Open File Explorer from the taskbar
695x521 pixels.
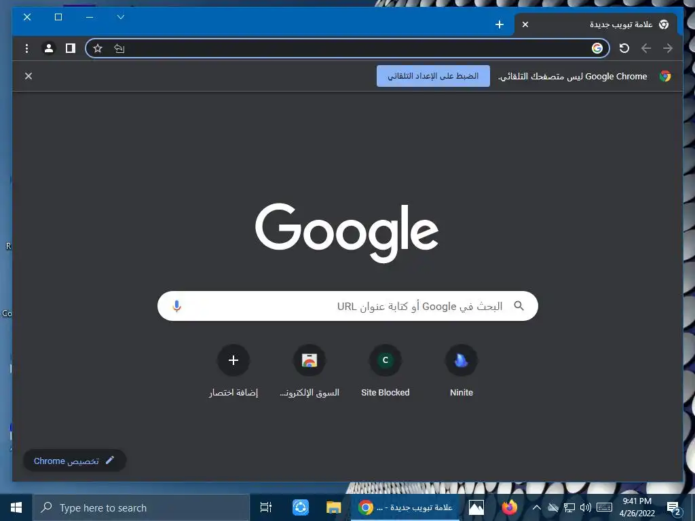coord(333,507)
